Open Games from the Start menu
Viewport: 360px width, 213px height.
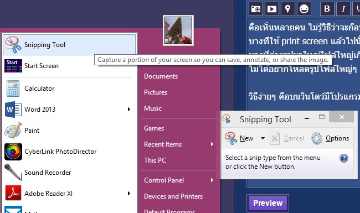click(x=154, y=128)
